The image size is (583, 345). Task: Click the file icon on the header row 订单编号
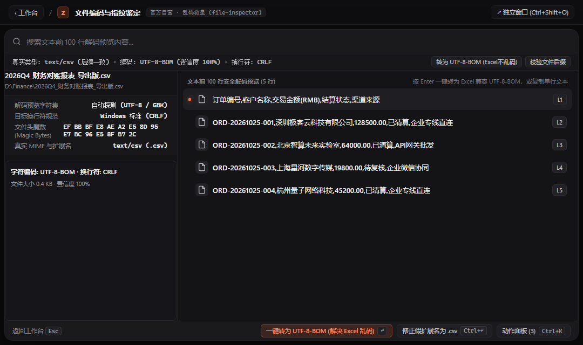point(202,99)
